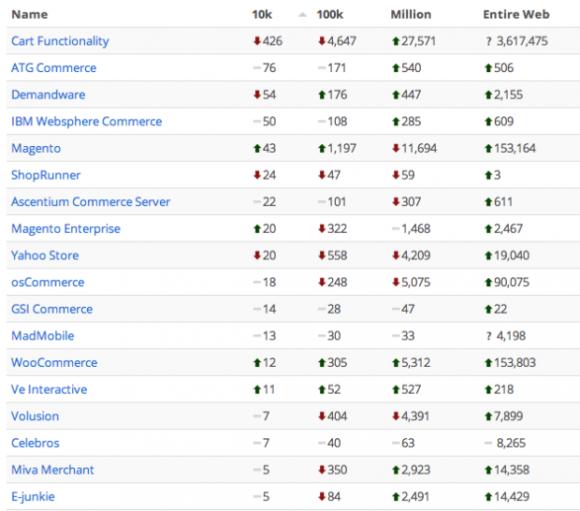Select the value 47 in GSI Commerce row
The height and width of the screenshot is (511, 580).
[408, 309]
